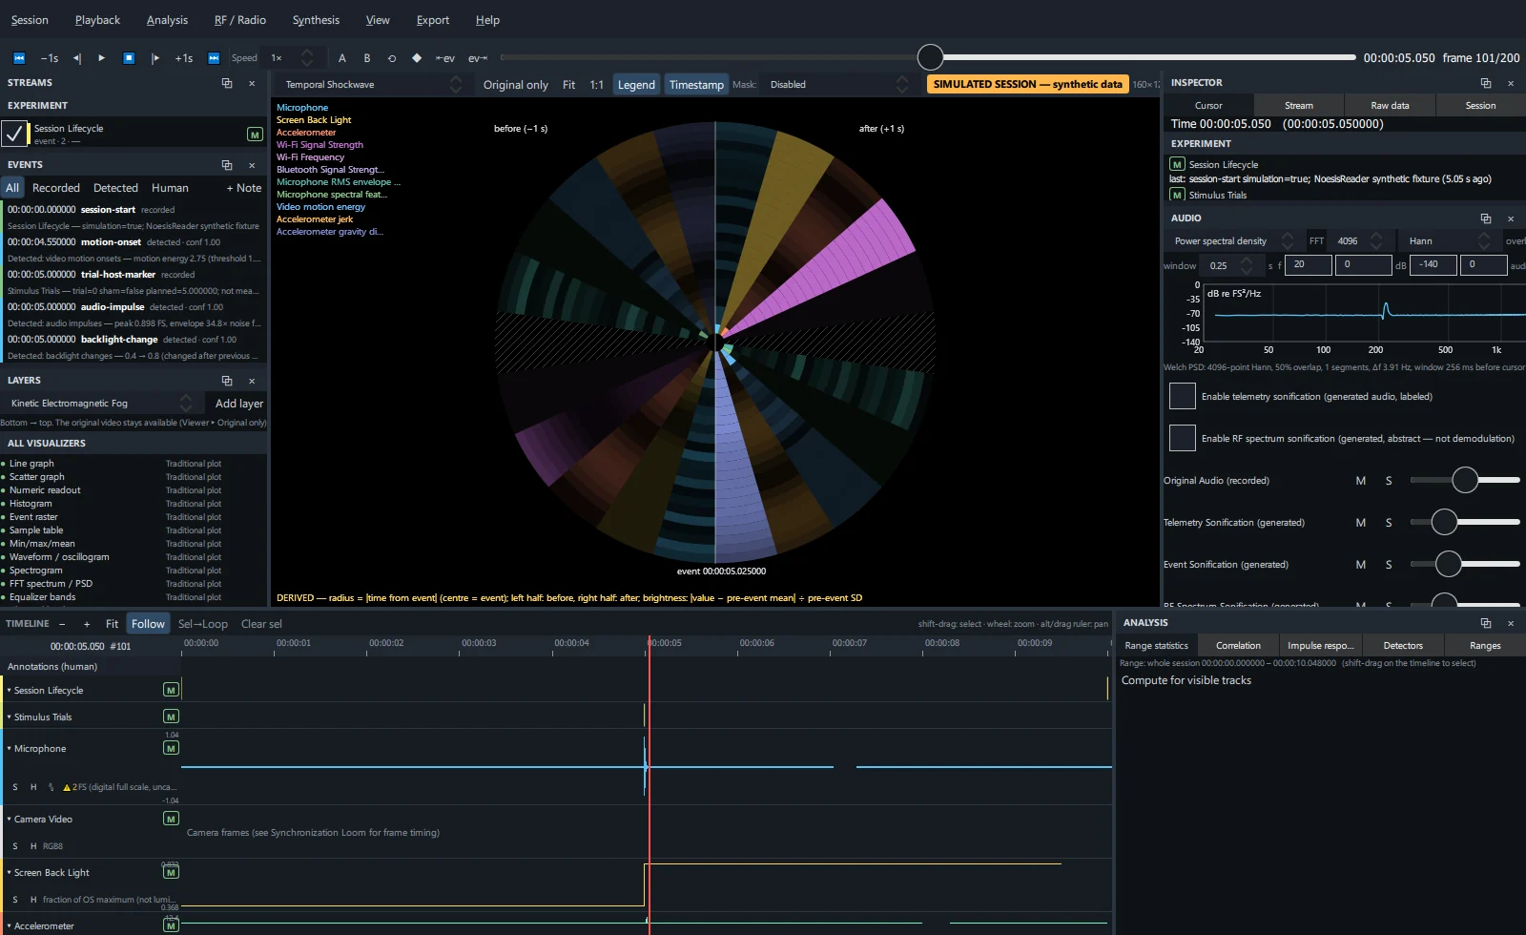This screenshot has width=1526, height=935.
Task: Switch to Correlation analysis tab
Action: (x=1238, y=646)
